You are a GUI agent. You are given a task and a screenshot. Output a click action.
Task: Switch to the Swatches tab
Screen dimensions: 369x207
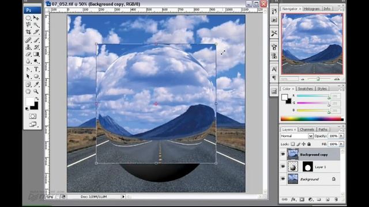click(305, 89)
